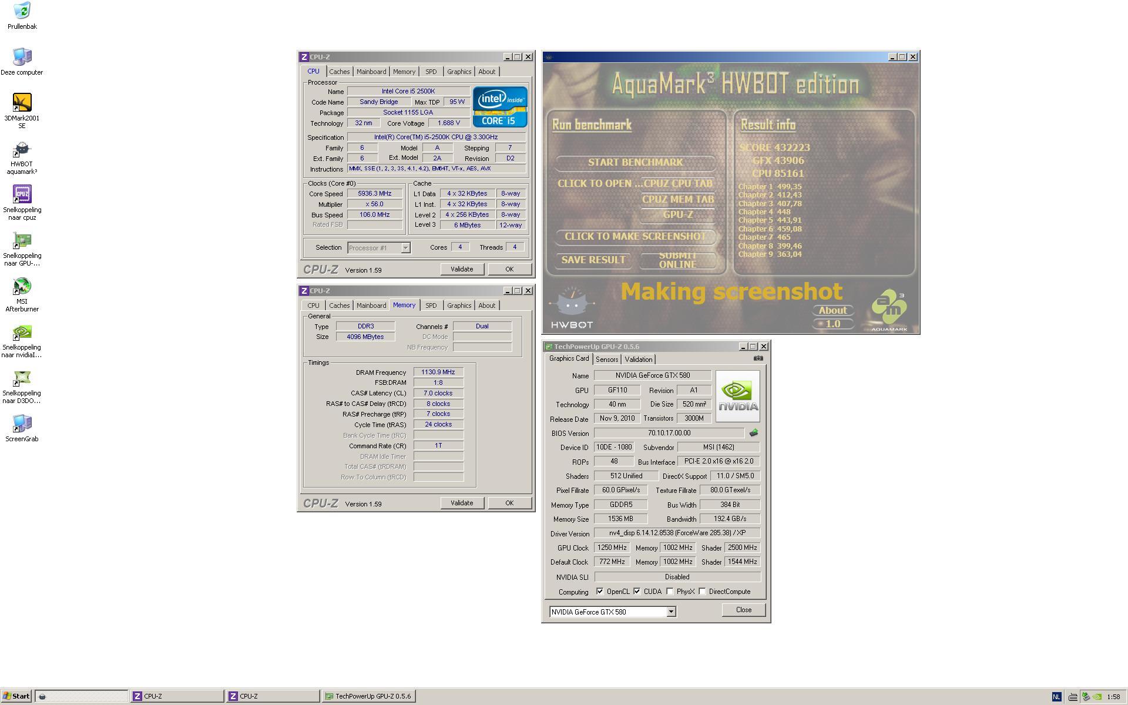Launch MSI Afterburner desktop icon
This screenshot has height=705, width=1128.
tap(22, 286)
